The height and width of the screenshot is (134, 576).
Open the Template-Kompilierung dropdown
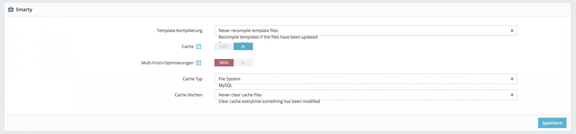pos(365,31)
